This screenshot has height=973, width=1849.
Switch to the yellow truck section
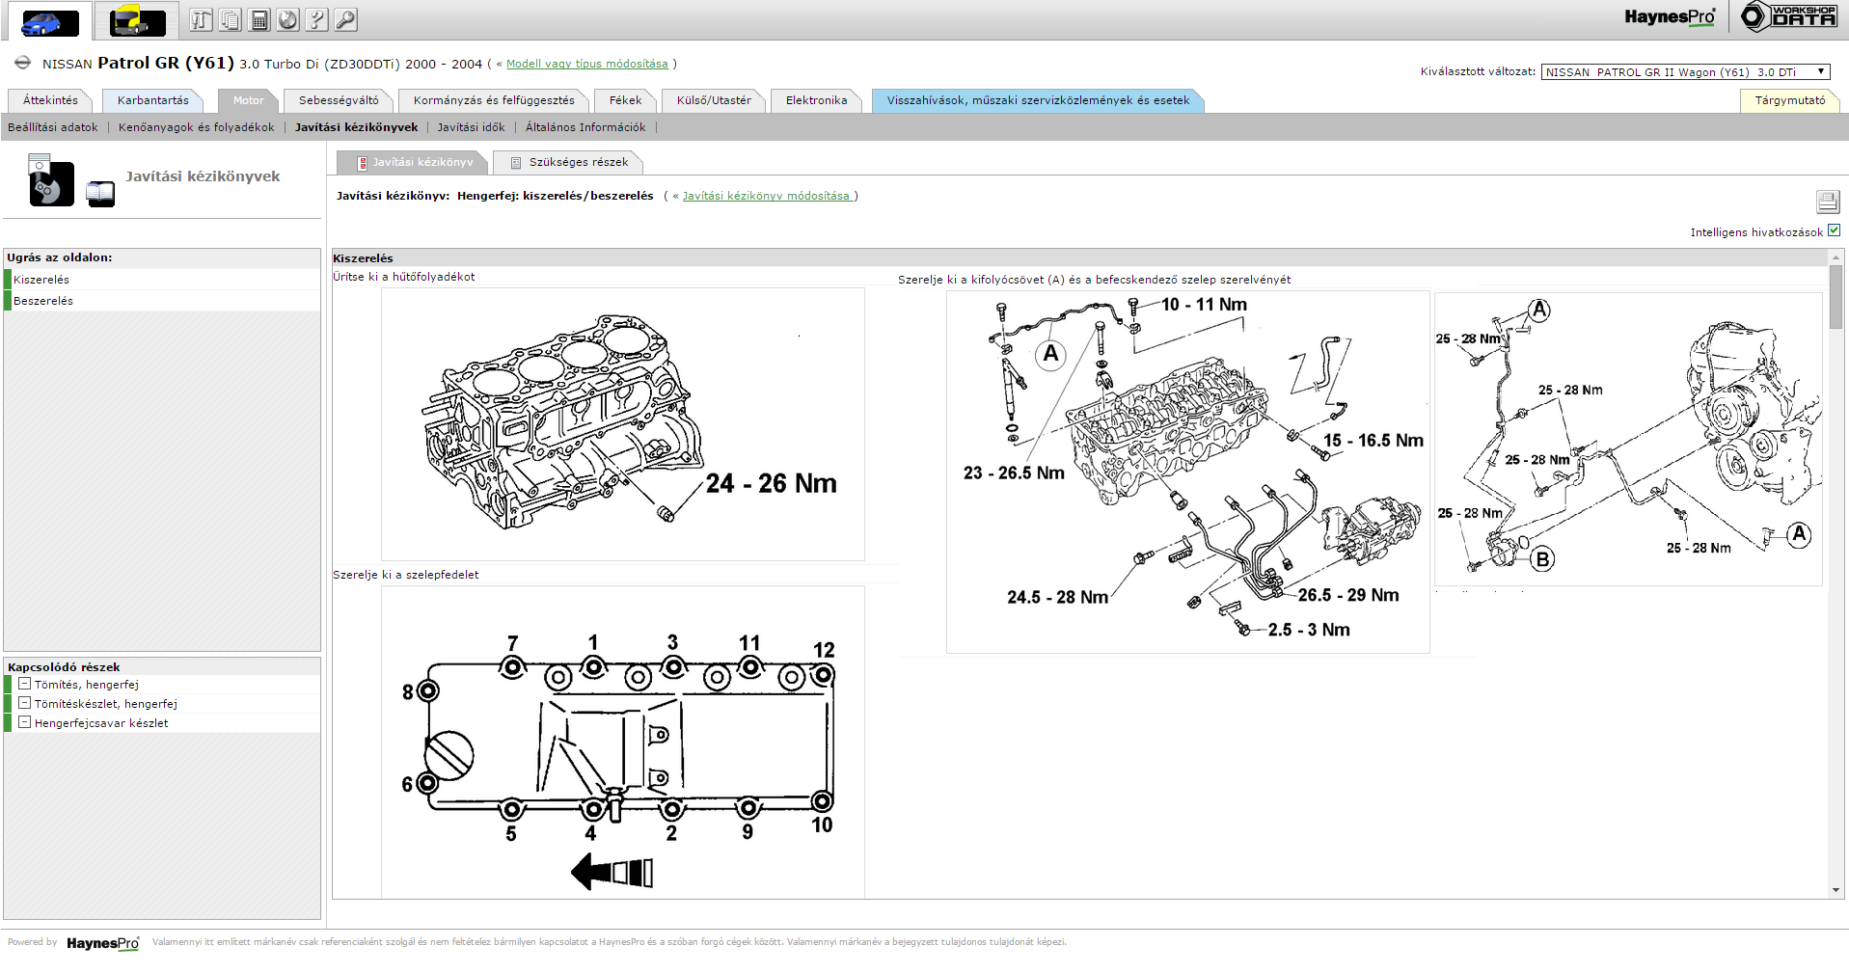137,20
